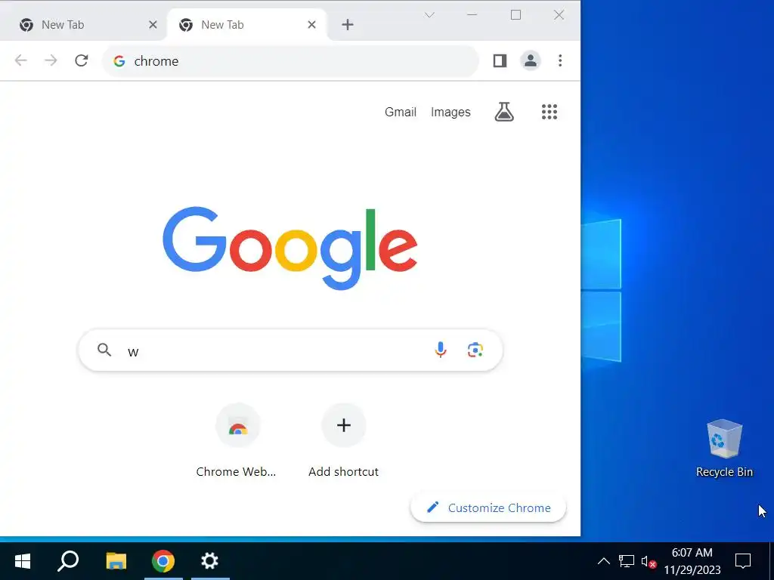
Task: Close the second New Tab
Action: [x=311, y=25]
